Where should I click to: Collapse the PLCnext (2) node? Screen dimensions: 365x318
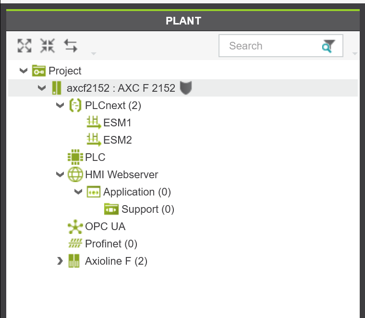(60, 105)
